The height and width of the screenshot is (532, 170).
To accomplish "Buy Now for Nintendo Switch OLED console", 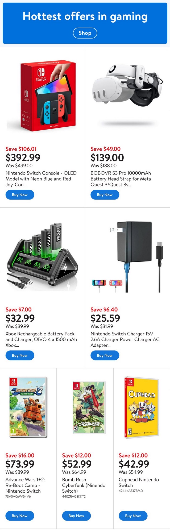I will [x=20, y=195].
